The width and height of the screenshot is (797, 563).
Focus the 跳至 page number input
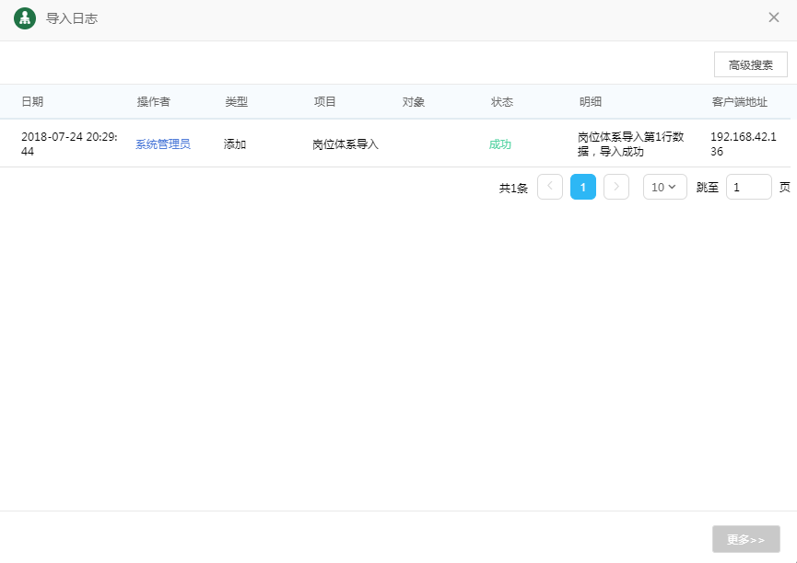pyautogui.click(x=748, y=187)
